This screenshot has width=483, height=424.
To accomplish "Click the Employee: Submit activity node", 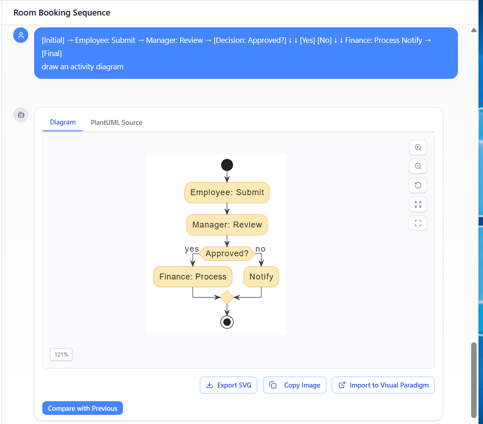I will 227,192.
